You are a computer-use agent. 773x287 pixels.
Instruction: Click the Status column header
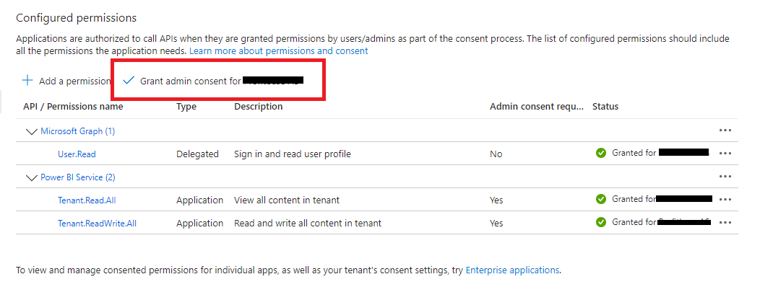tap(605, 106)
